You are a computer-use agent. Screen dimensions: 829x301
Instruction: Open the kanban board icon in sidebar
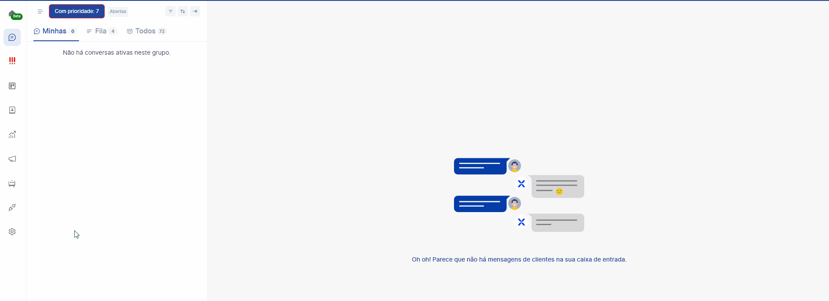[x=12, y=86]
